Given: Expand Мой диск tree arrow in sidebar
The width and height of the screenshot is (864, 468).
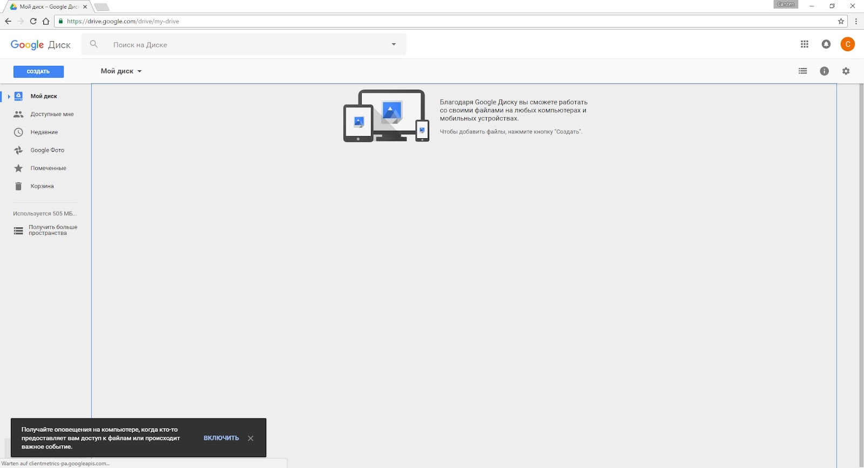Looking at the screenshot, I should tap(9, 97).
